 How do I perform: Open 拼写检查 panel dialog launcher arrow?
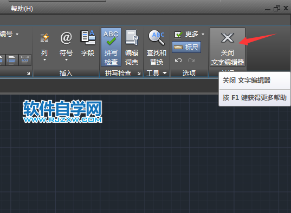139,74
